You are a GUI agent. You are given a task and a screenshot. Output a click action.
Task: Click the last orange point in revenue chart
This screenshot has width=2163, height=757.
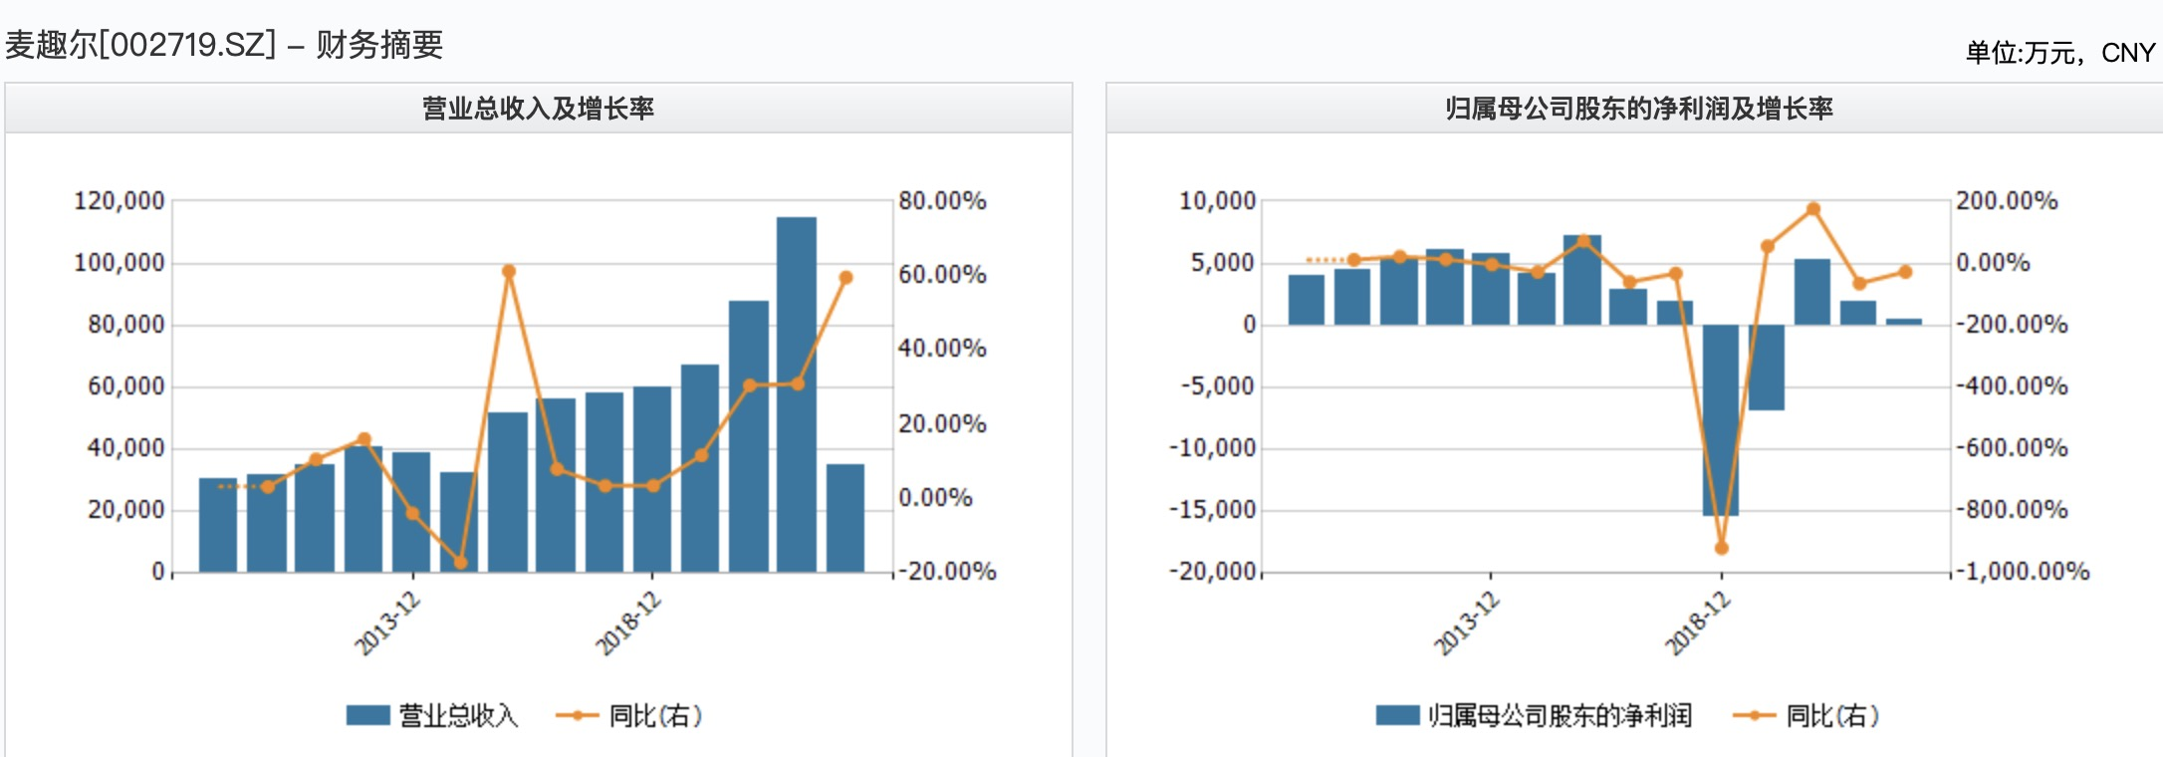(845, 278)
